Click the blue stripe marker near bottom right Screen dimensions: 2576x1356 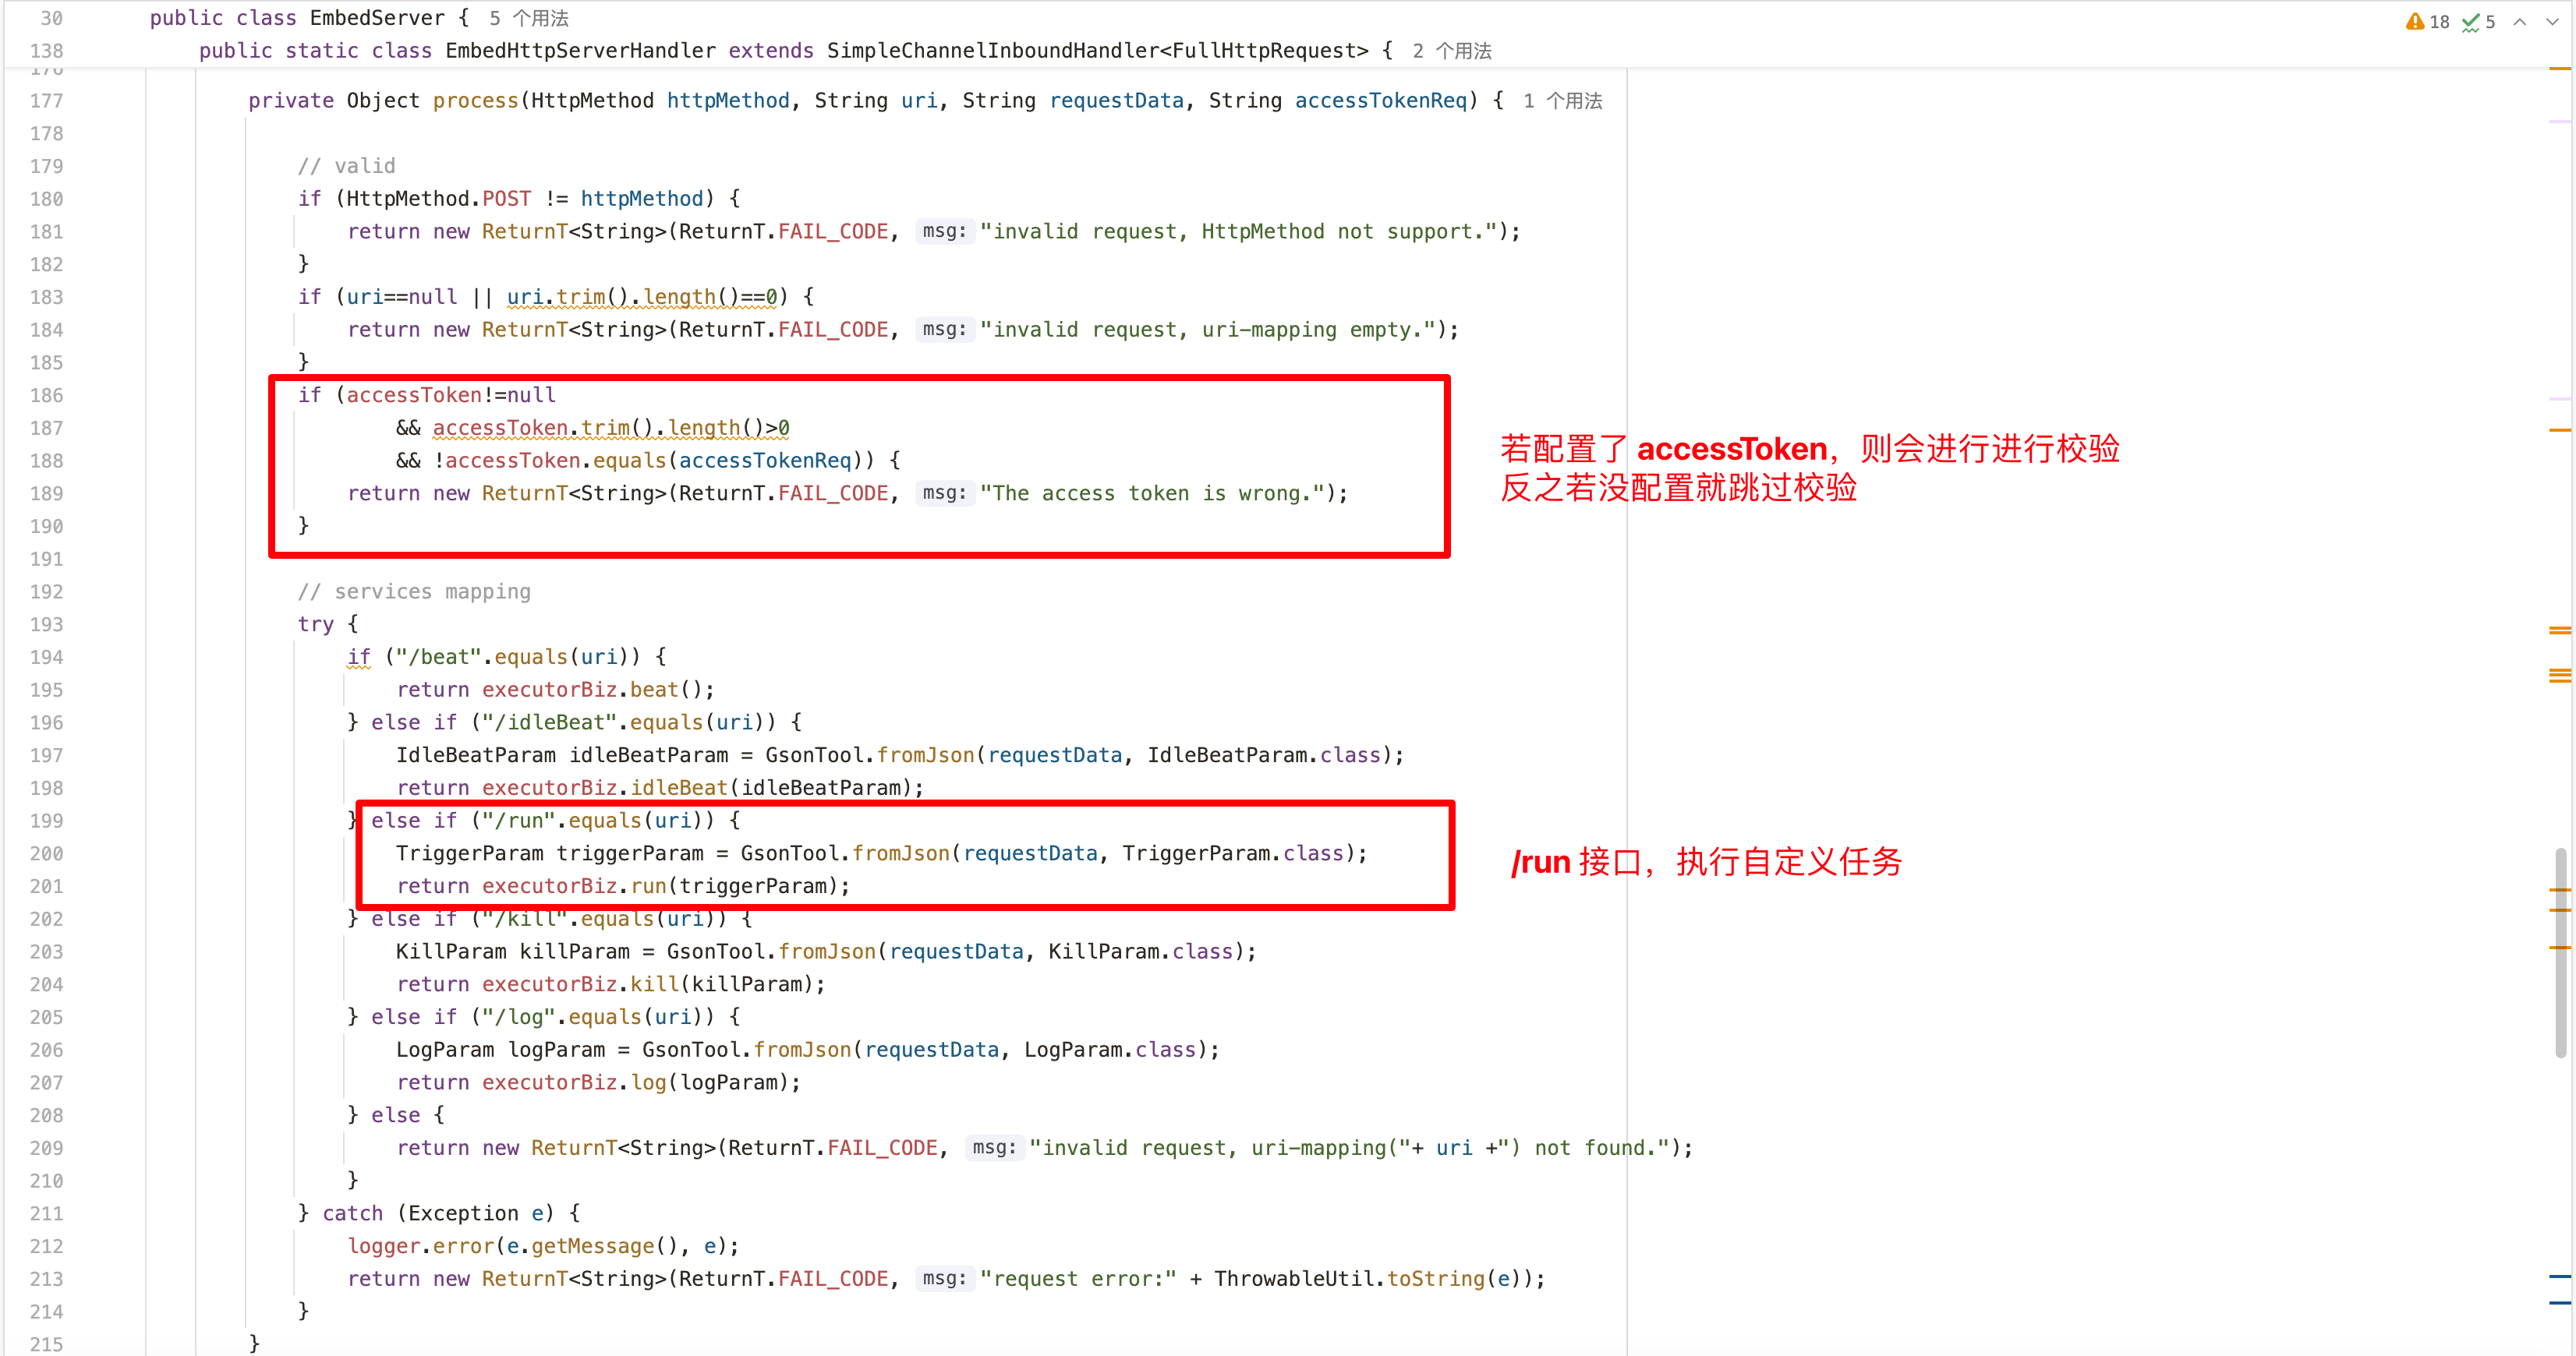[x=2559, y=1277]
